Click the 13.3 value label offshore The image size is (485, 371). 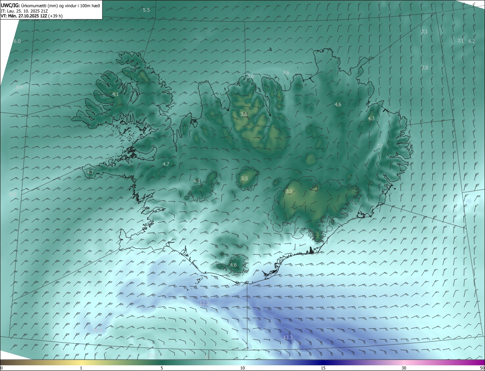[x=288, y=337]
